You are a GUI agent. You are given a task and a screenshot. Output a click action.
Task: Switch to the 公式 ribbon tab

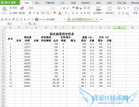point(62,3)
